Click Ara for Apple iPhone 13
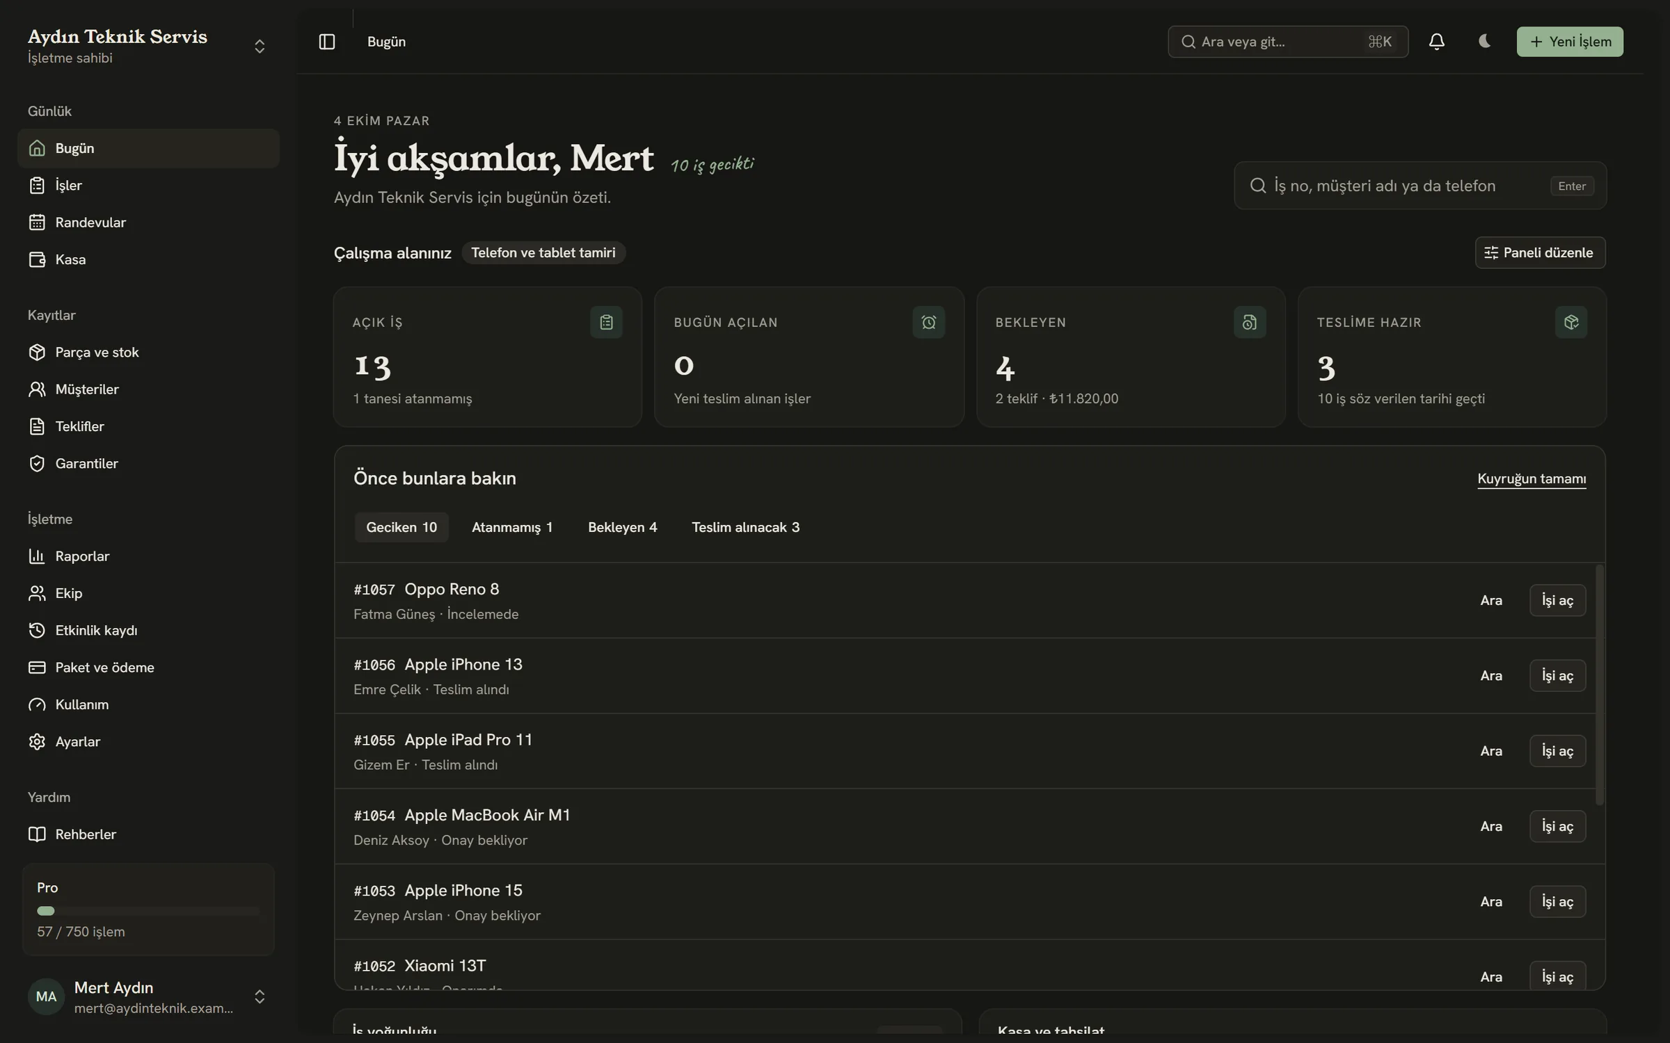The height and width of the screenshot is (1043, 1670). [1491, 675]
